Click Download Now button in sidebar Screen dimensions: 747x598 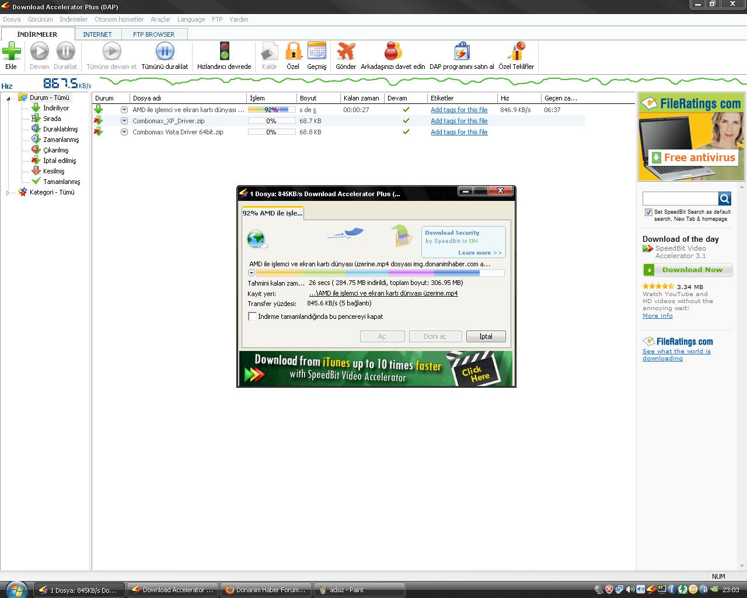pos(687,270)
